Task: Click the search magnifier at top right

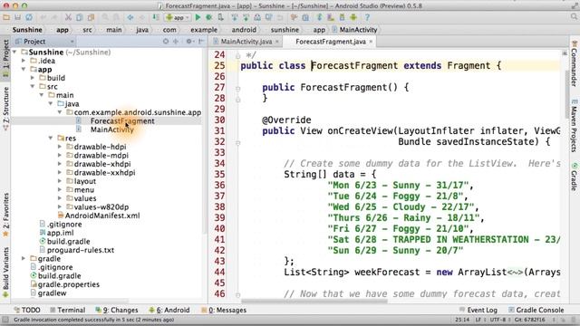Action: tap(574, 17)
